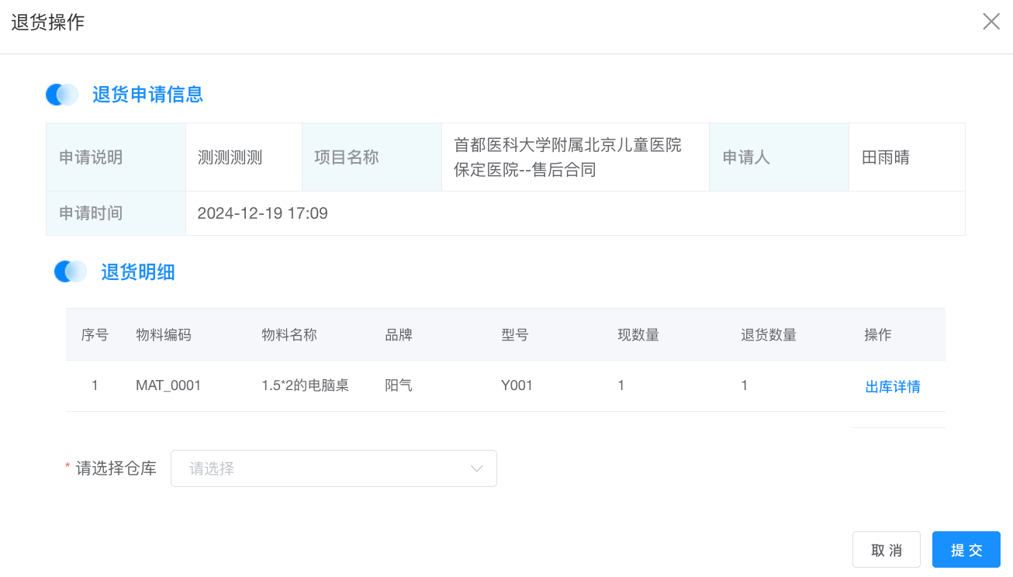Screen dimensions: 1013x577
Task: Click the blue icon beside 退货明细
Action: 71,271
